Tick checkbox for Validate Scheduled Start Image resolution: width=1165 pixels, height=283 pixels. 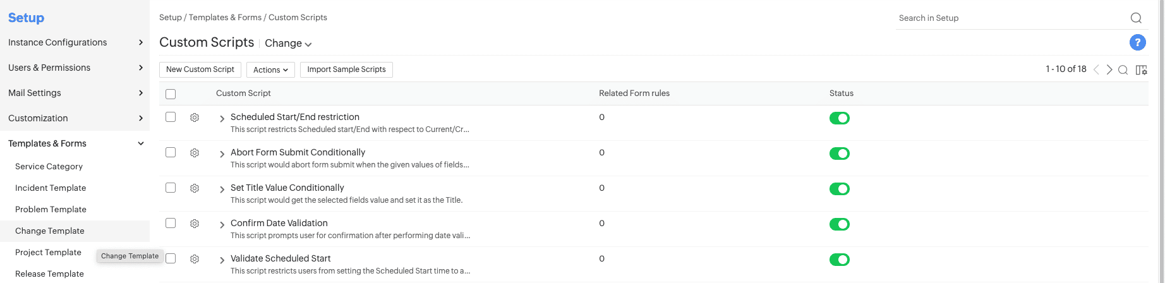click(x=171, y=258)
